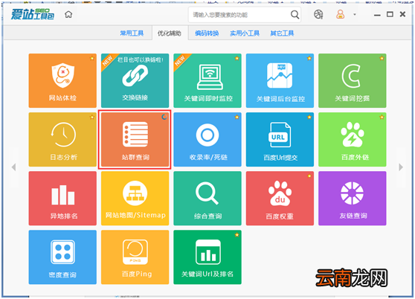The image size is (415, 299).
Task: Click the search magnifier icon
Action: click(x=295, y=15)
